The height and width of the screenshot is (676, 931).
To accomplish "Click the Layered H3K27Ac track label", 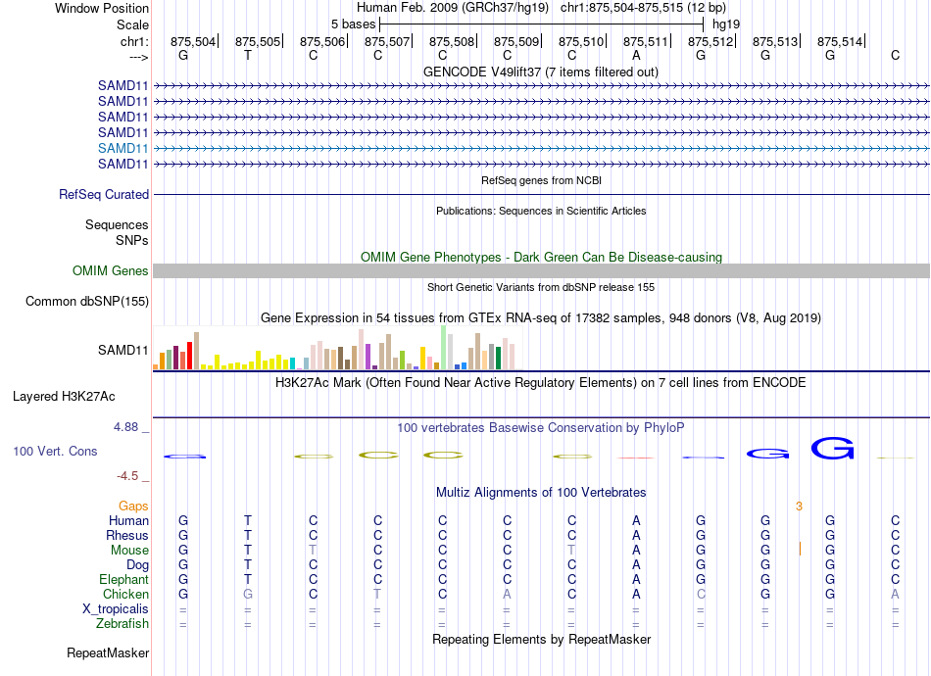I will point(64,397).
